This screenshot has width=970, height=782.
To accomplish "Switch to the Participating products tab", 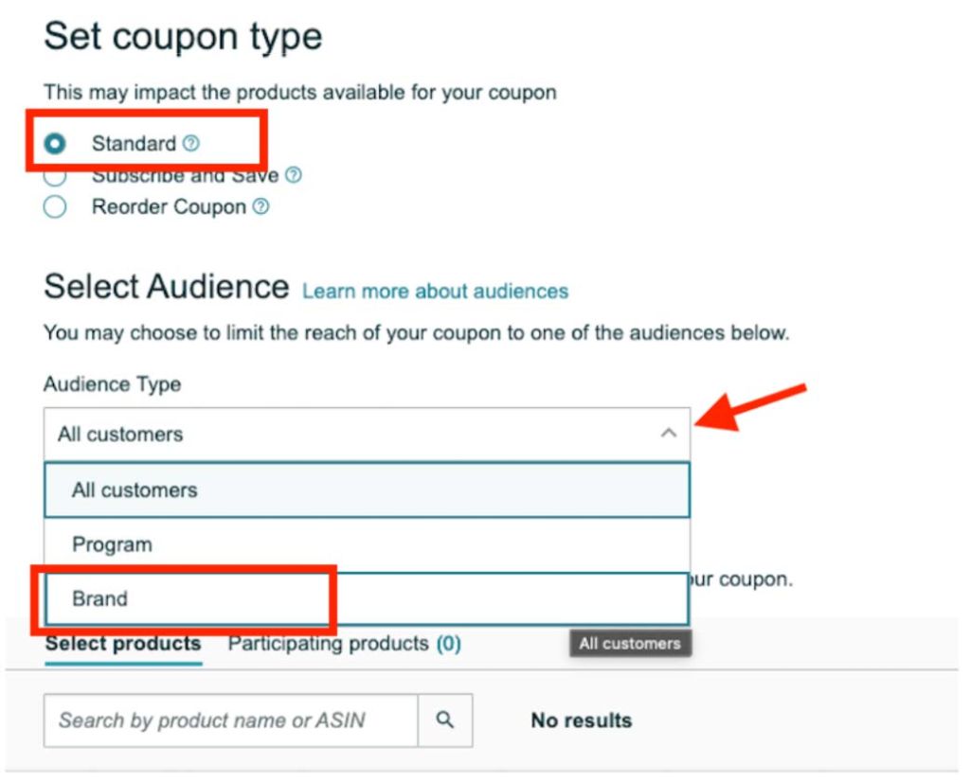I will coord(328,644).
